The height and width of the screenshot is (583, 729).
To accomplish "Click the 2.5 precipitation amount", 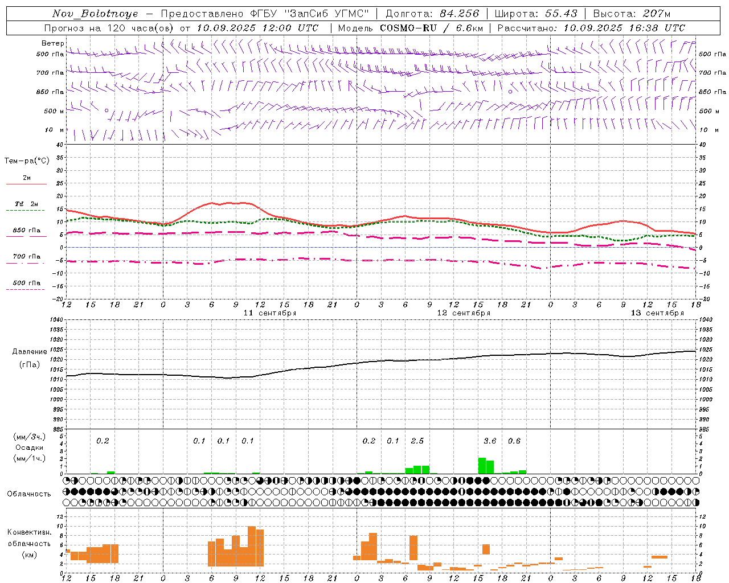I will click(417, 441).
